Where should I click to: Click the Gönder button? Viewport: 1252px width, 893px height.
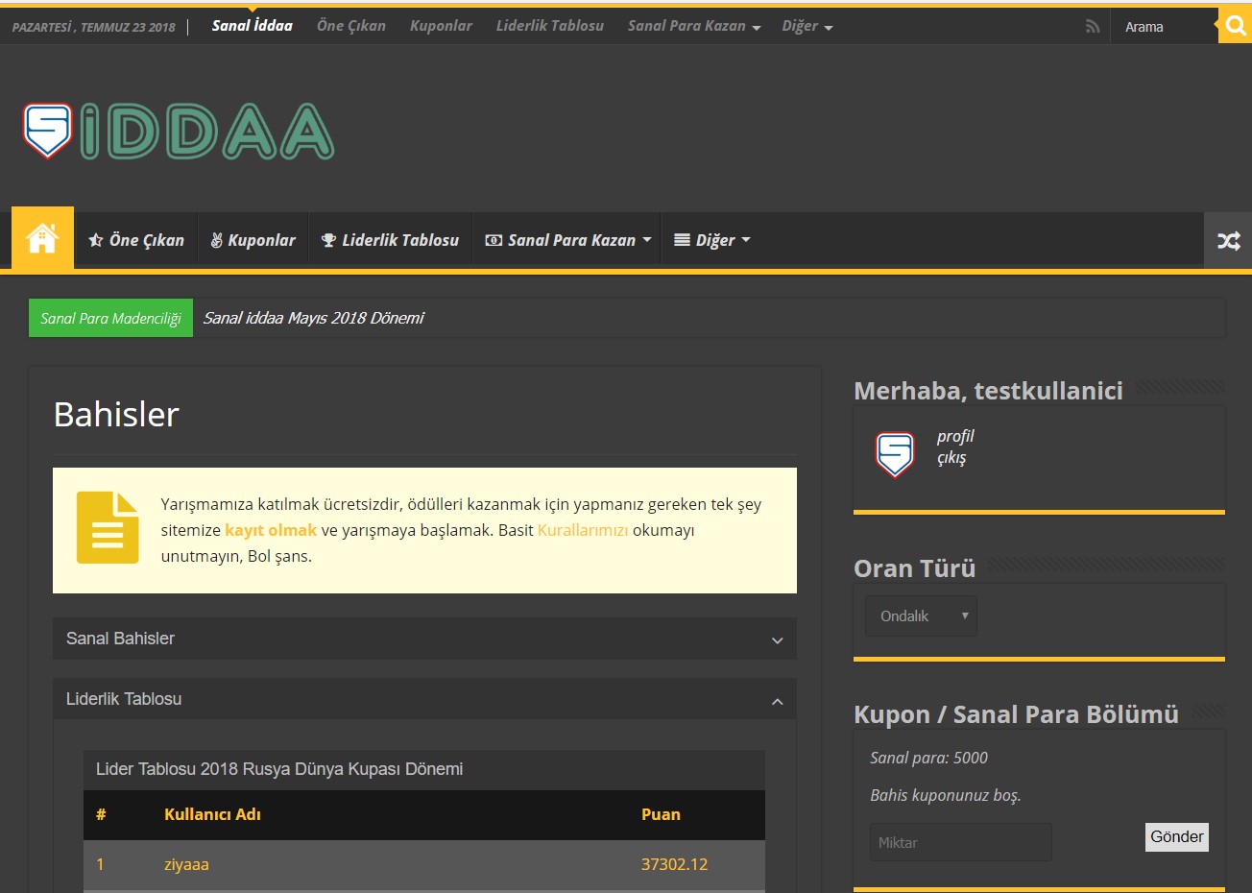[x=1176, y=836]
